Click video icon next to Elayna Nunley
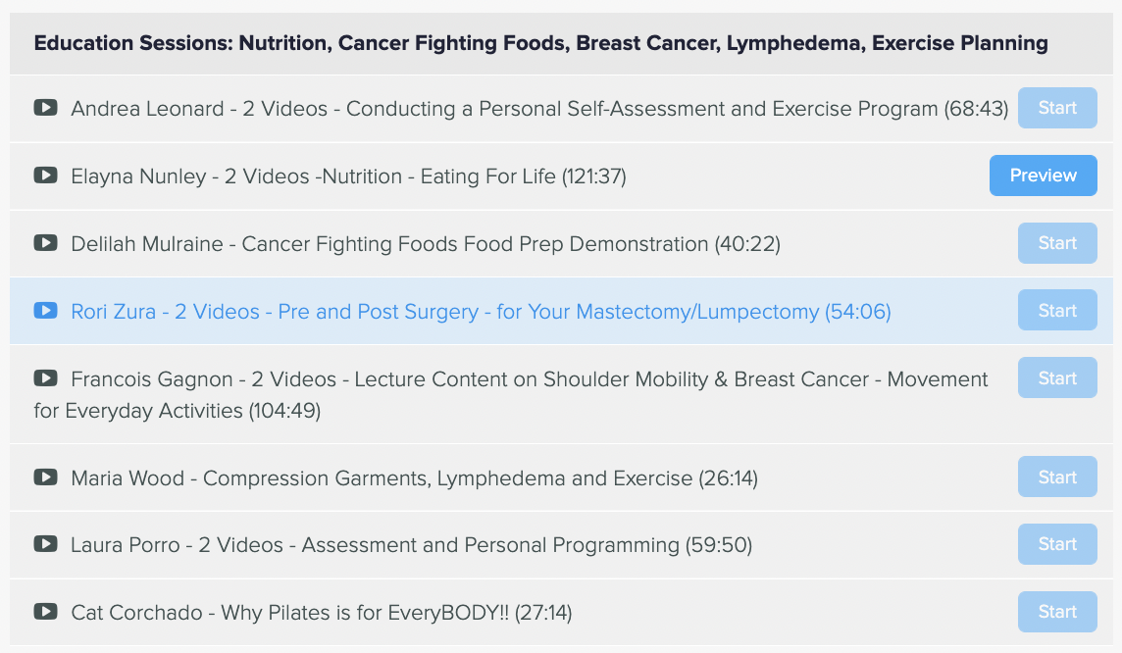The image size is (1122, 653). (x=45, y=176)
